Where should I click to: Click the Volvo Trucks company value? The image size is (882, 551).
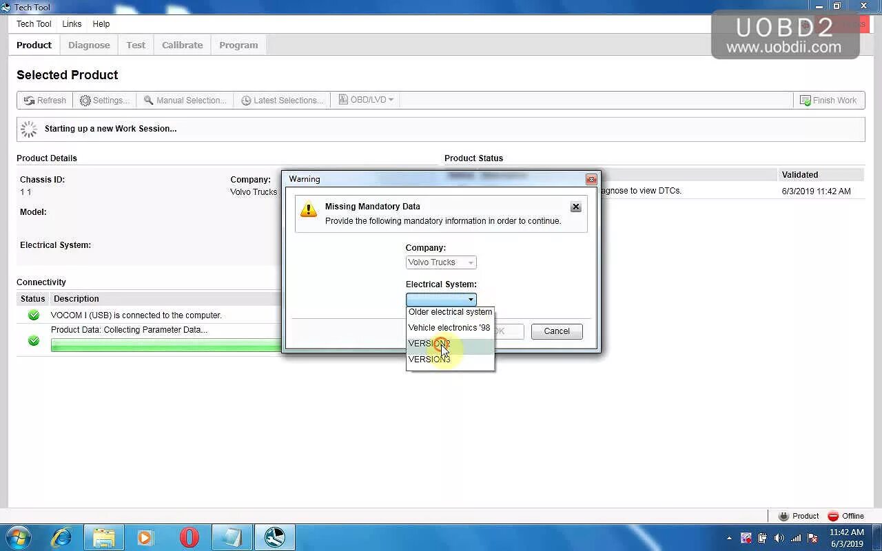(254, 192)
